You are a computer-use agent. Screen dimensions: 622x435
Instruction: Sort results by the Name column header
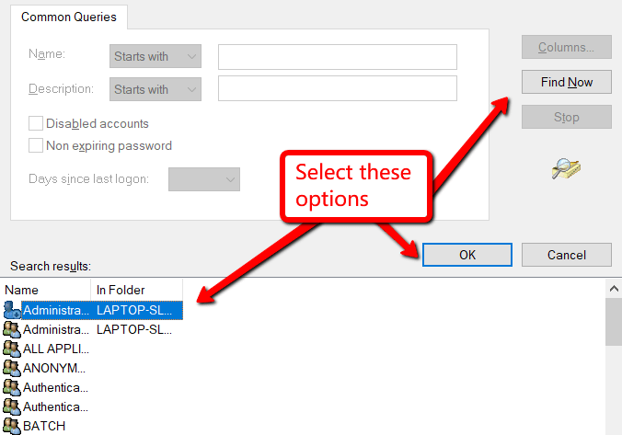pos(46,290)
